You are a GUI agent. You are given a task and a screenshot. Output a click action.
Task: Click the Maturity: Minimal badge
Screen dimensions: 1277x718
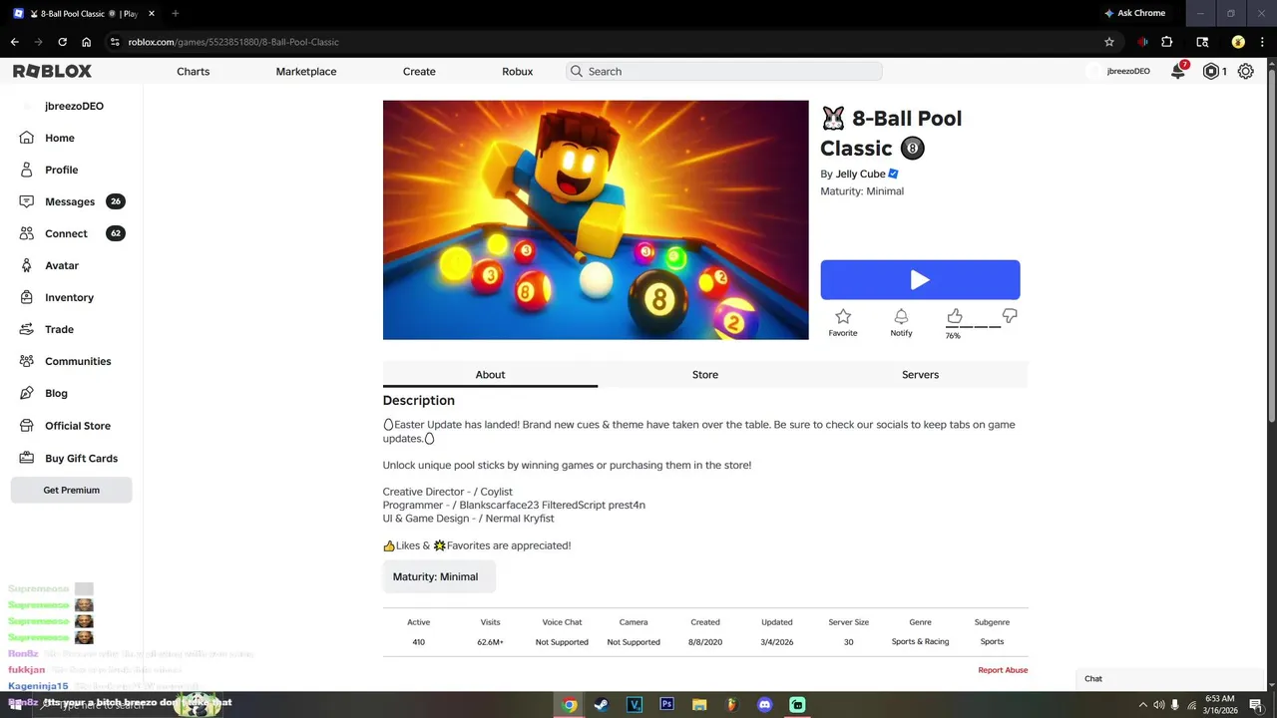click(x=439, y=576)
